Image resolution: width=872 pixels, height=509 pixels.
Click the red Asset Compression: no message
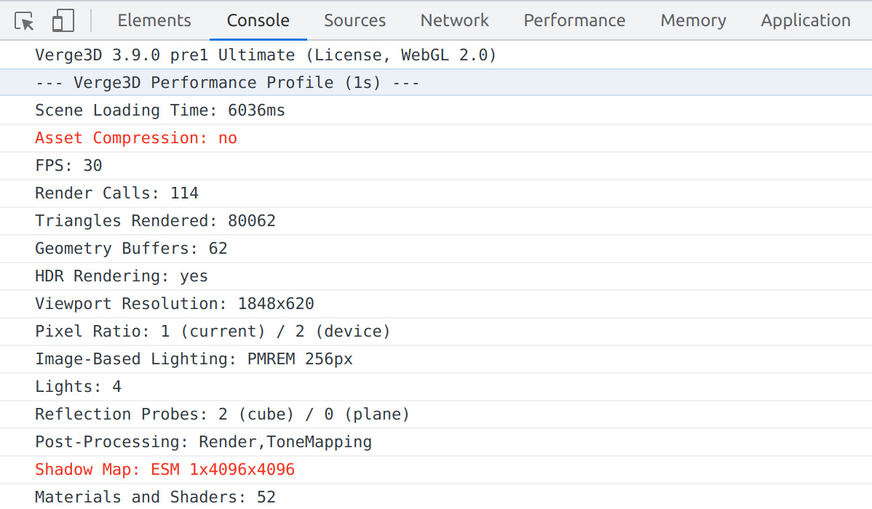[436, 138]
